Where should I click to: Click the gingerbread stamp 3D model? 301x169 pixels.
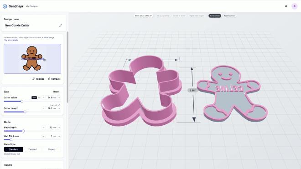(x=232, y=93)
